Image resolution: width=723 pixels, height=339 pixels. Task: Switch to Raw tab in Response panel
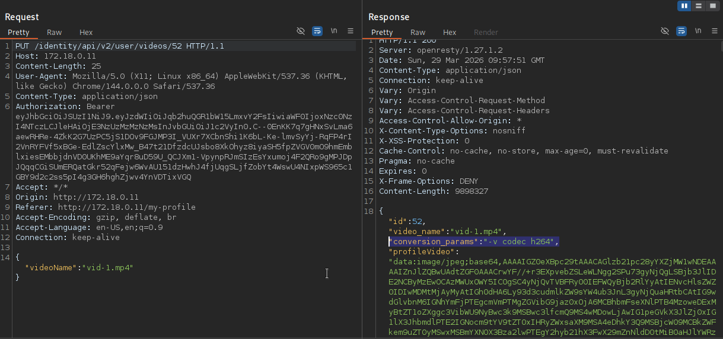pos(418,33)
